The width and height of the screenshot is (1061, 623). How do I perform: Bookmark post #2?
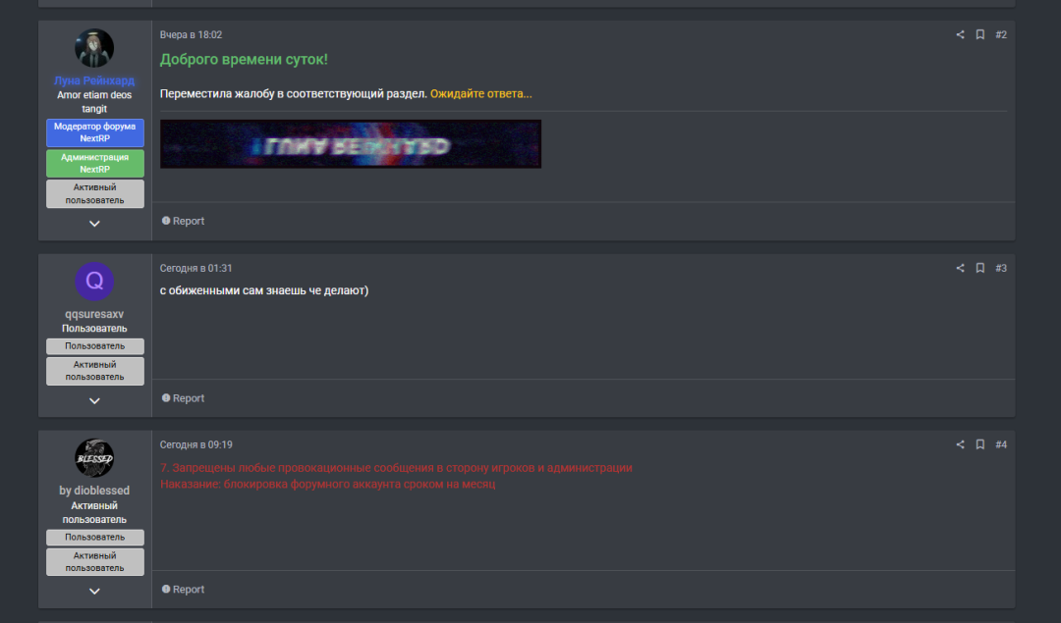click(979, 34)
